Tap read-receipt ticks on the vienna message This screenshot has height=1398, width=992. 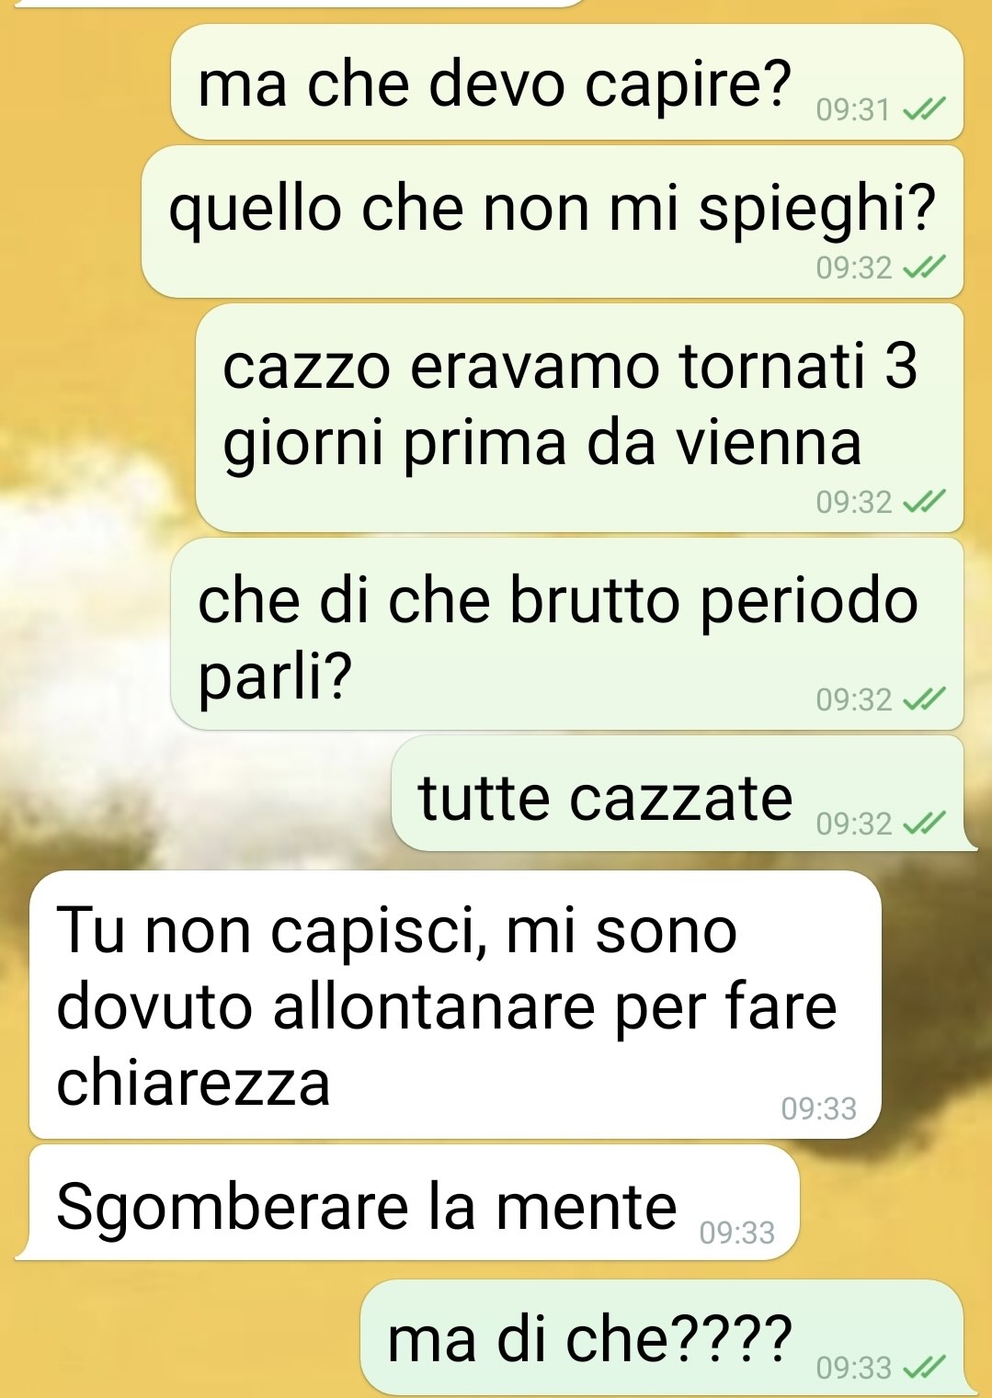coord(923,503)
